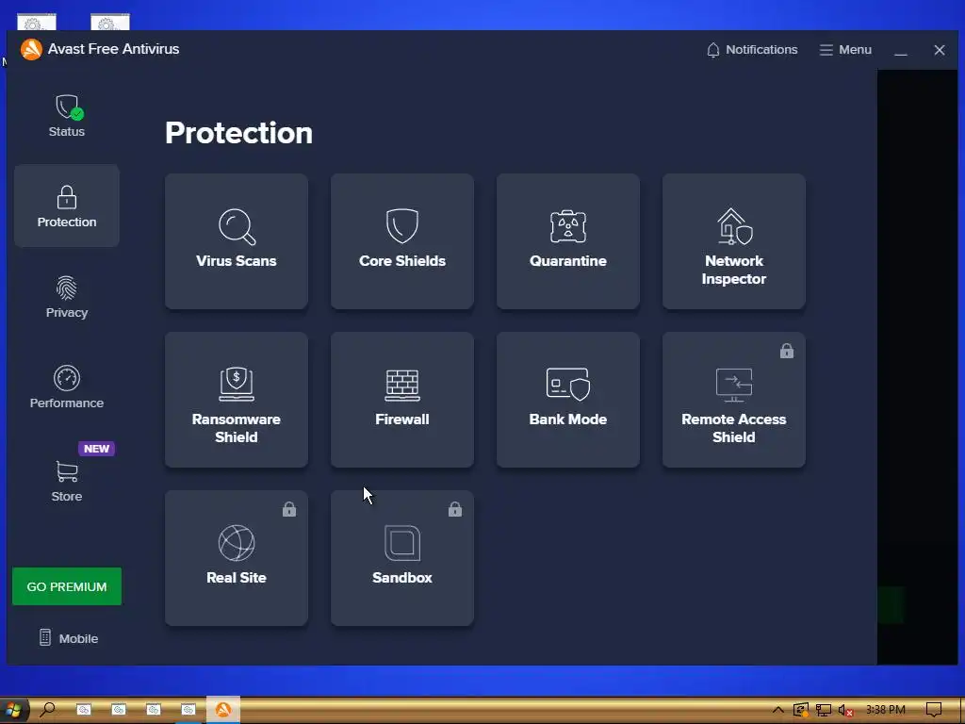
Task: Open the Bank Mode tile
Action: point(568,400)
